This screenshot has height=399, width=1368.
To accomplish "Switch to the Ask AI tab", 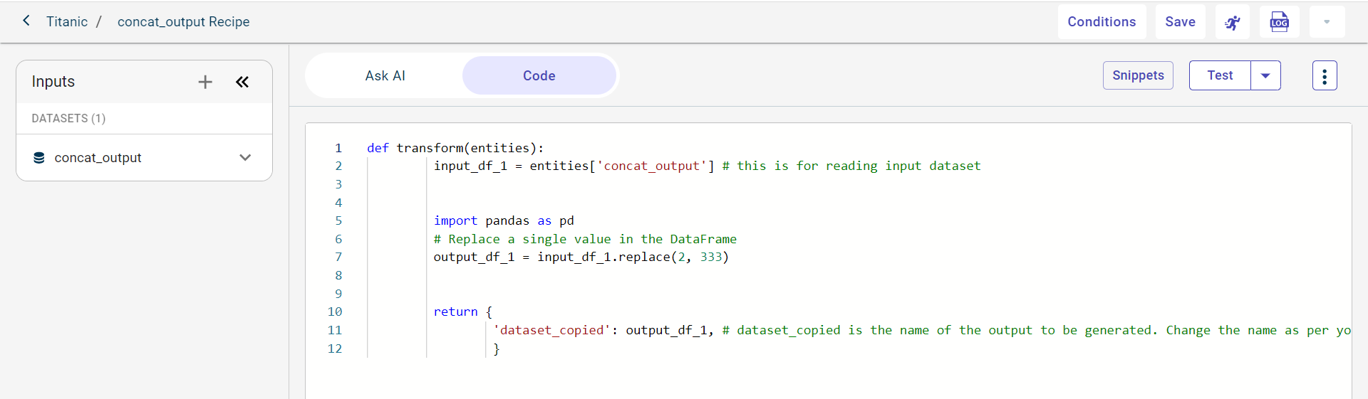I will pos(385,75).
